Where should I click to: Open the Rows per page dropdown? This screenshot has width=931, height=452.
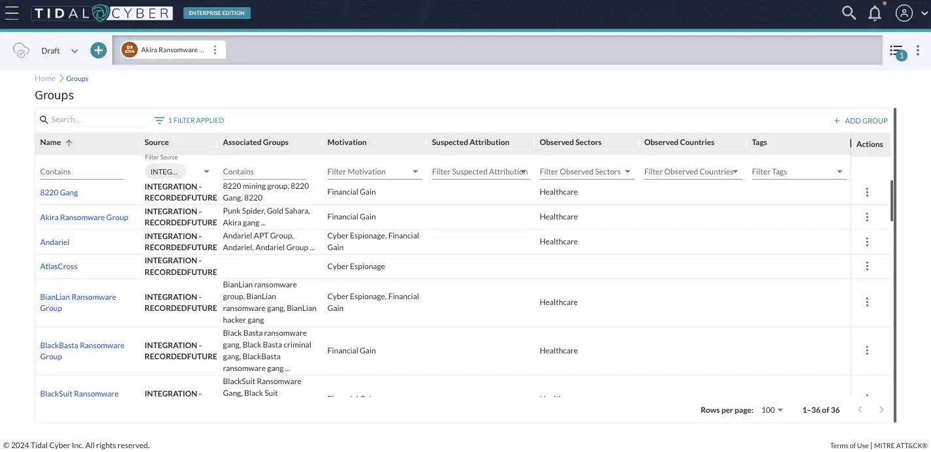(x=772, y=410)
